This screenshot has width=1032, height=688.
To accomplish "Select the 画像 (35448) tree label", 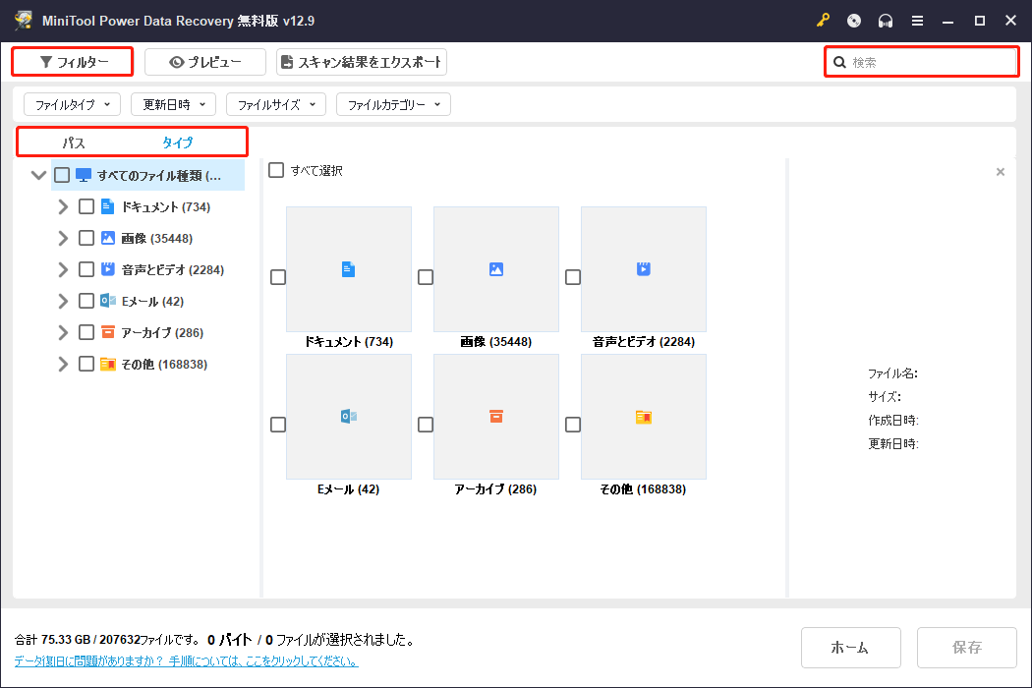I will pyautogui.click(x=156, y=238).
